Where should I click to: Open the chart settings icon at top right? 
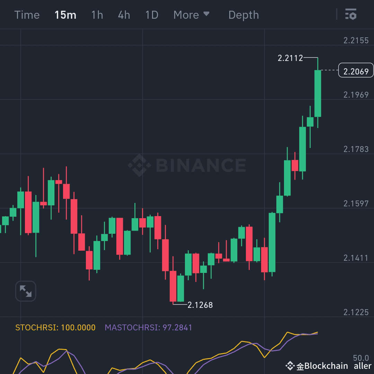click(x=351, y=15)
